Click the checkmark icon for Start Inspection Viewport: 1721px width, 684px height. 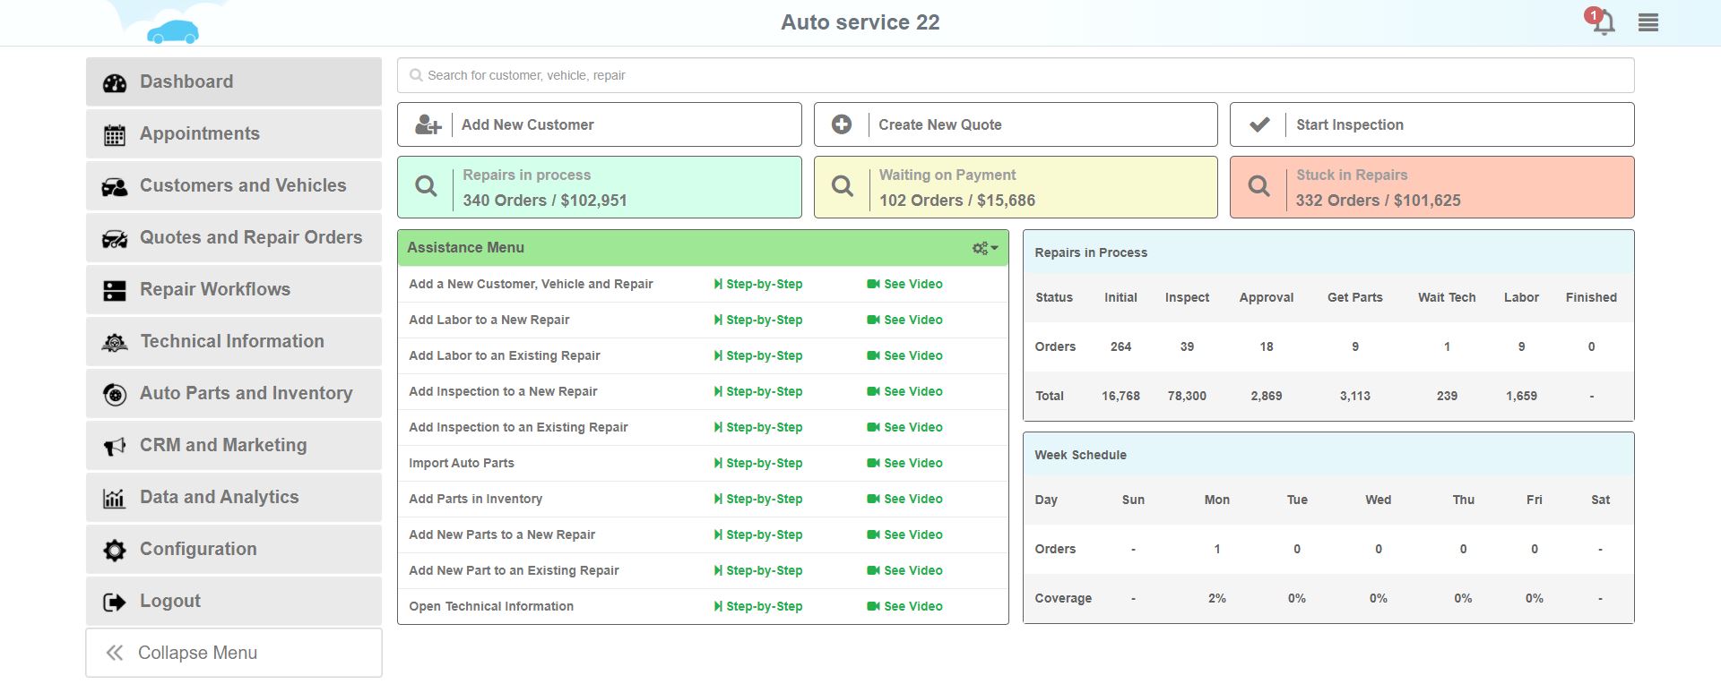point(1258,125)
